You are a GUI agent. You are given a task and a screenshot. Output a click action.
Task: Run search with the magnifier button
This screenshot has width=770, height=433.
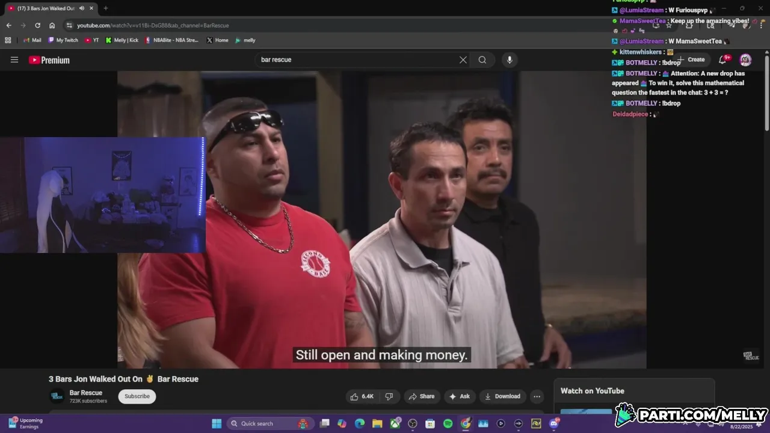tap(482, 60)
